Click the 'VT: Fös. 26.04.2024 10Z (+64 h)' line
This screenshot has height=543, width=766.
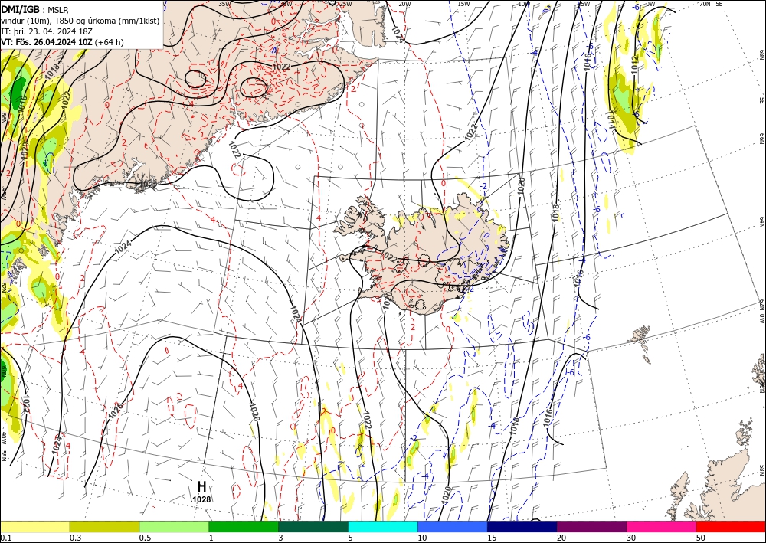(63, 42)
